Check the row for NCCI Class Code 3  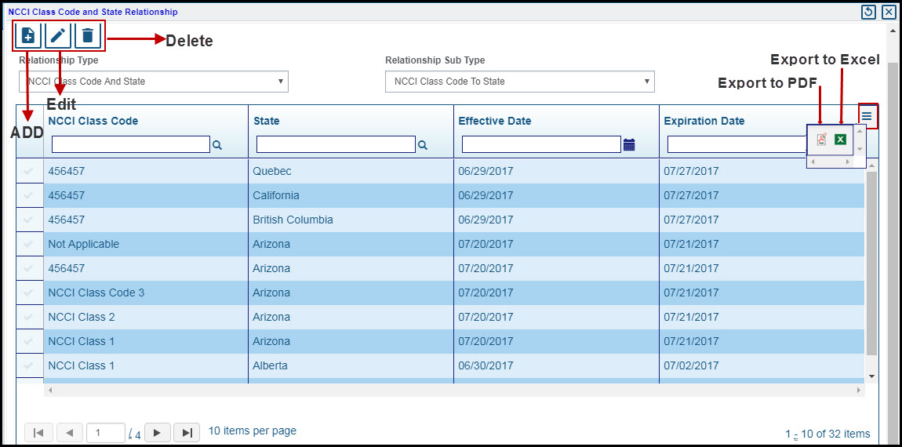click(29, 293)
